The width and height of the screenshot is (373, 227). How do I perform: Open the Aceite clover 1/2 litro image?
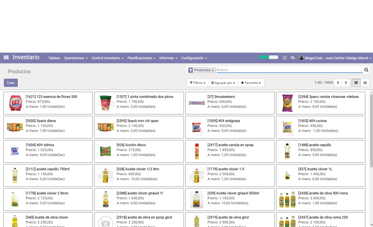[x=106, y=175]
